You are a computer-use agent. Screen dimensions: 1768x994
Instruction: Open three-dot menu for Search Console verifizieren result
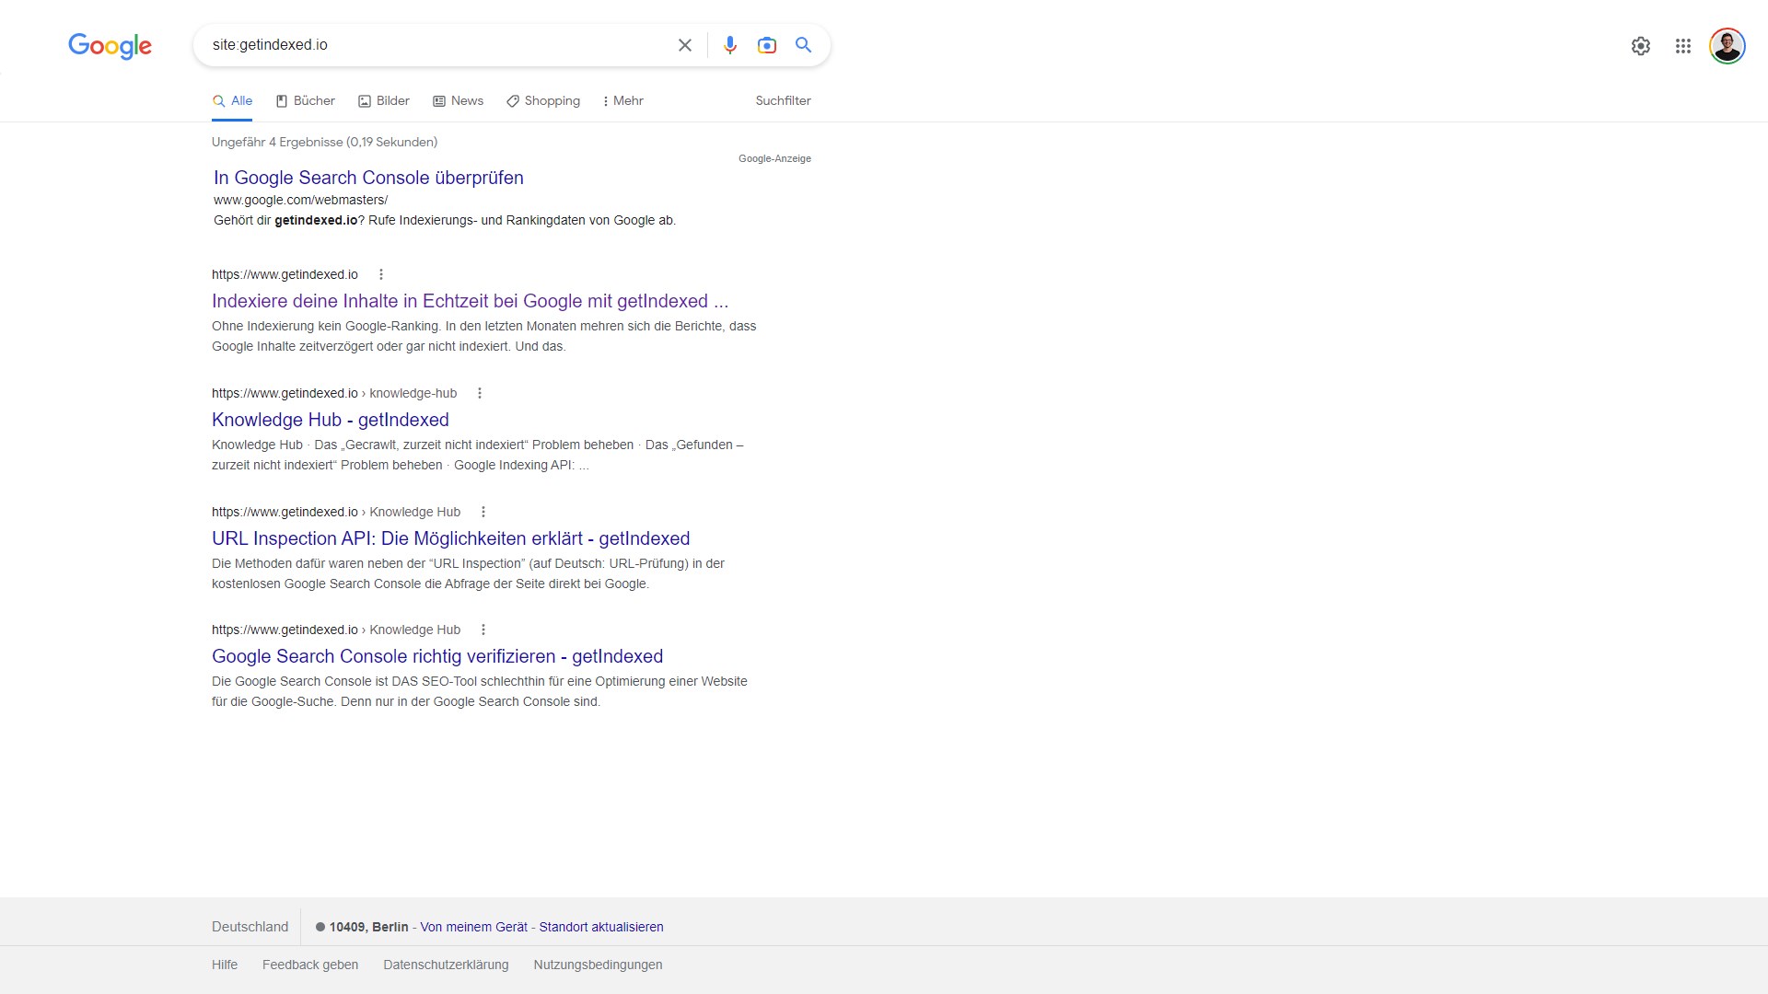[483, 630]
